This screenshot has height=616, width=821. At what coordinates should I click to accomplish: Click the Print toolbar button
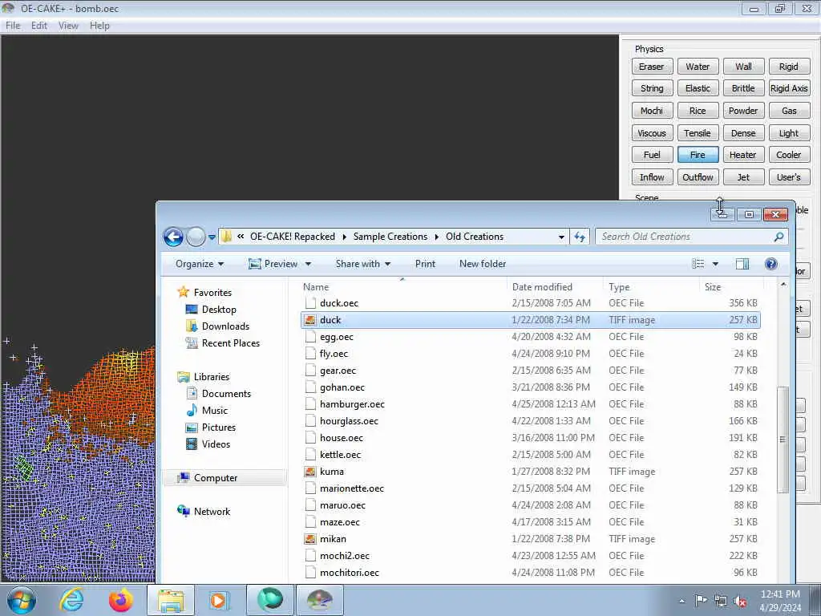[425, 264]
